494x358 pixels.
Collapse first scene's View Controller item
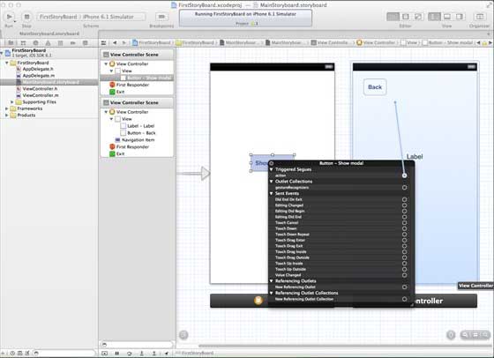[x=106, y=63]
